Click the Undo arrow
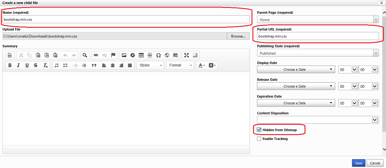The width and height of the screenshot is (386, 168). point(65,55)
